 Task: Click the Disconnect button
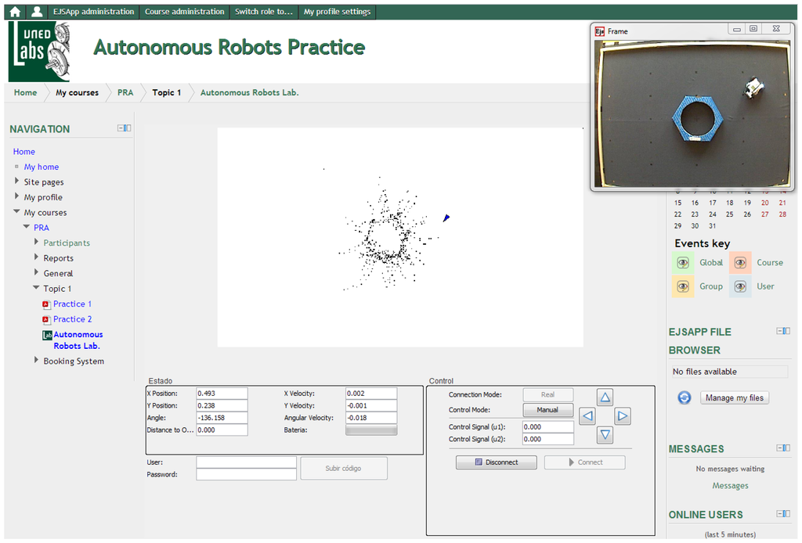point(497,462)
